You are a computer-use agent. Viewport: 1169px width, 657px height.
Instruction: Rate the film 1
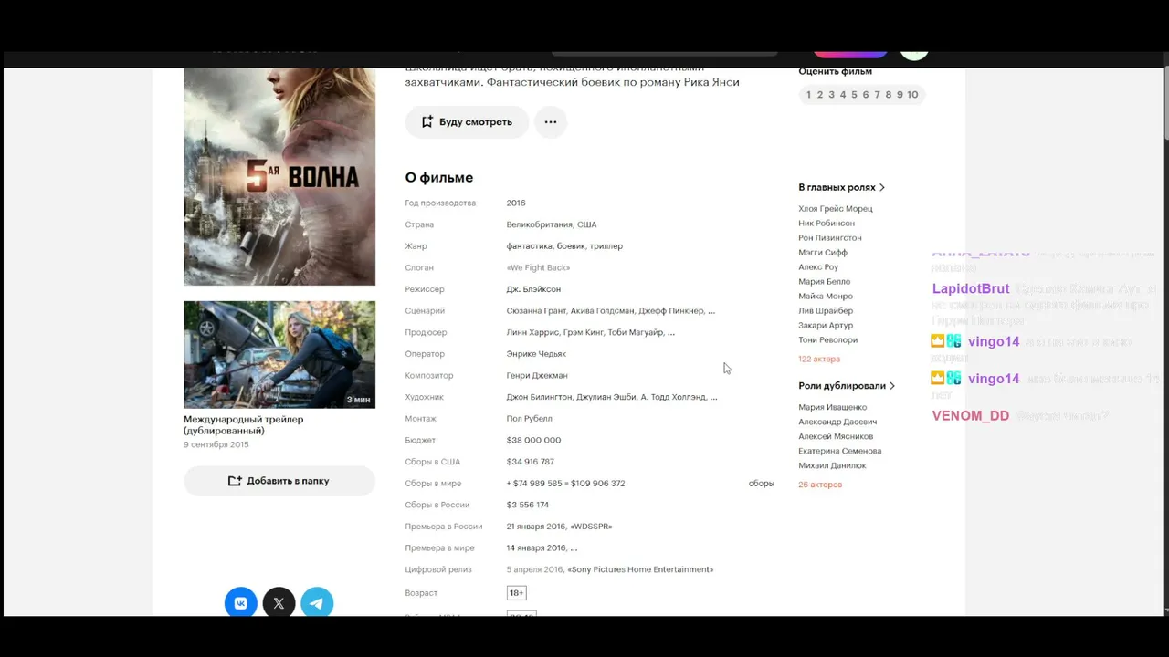tap(808, 95)
